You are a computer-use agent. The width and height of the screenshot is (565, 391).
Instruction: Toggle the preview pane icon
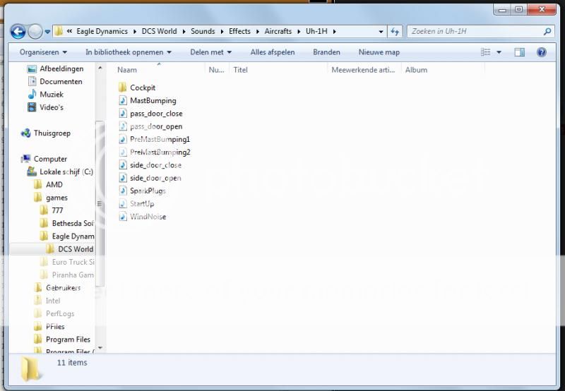tap(520, 52)
